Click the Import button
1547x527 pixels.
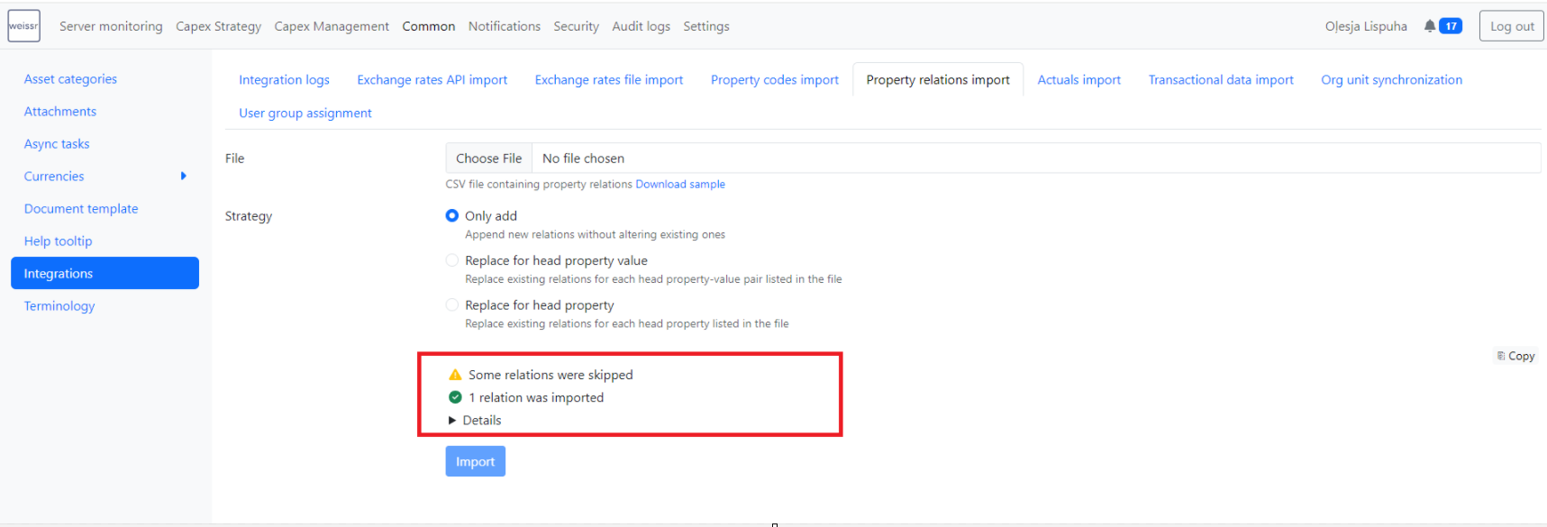click(476, 461)
